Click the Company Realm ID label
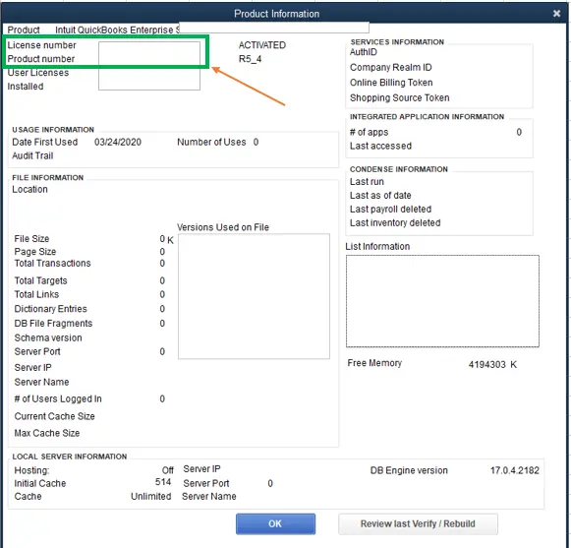The width and height of the screenshot is (571, 548). [391, 68]
